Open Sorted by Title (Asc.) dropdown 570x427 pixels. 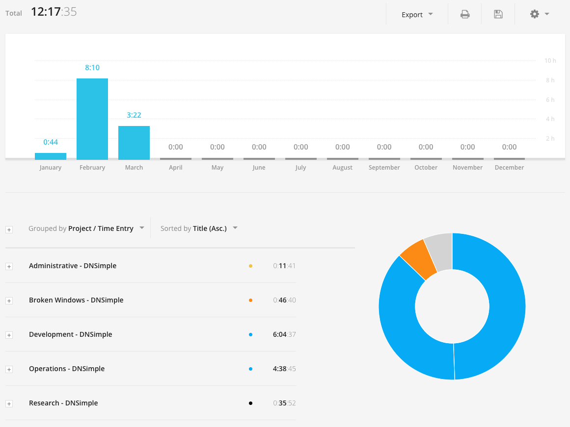tap(199, 228)
